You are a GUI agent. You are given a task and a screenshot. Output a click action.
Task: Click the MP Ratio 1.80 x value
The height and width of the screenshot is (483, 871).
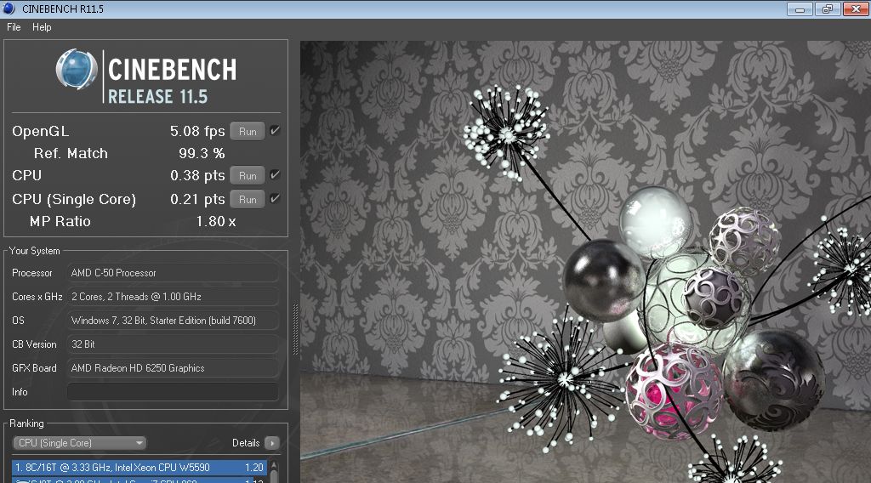click(216, 221)
